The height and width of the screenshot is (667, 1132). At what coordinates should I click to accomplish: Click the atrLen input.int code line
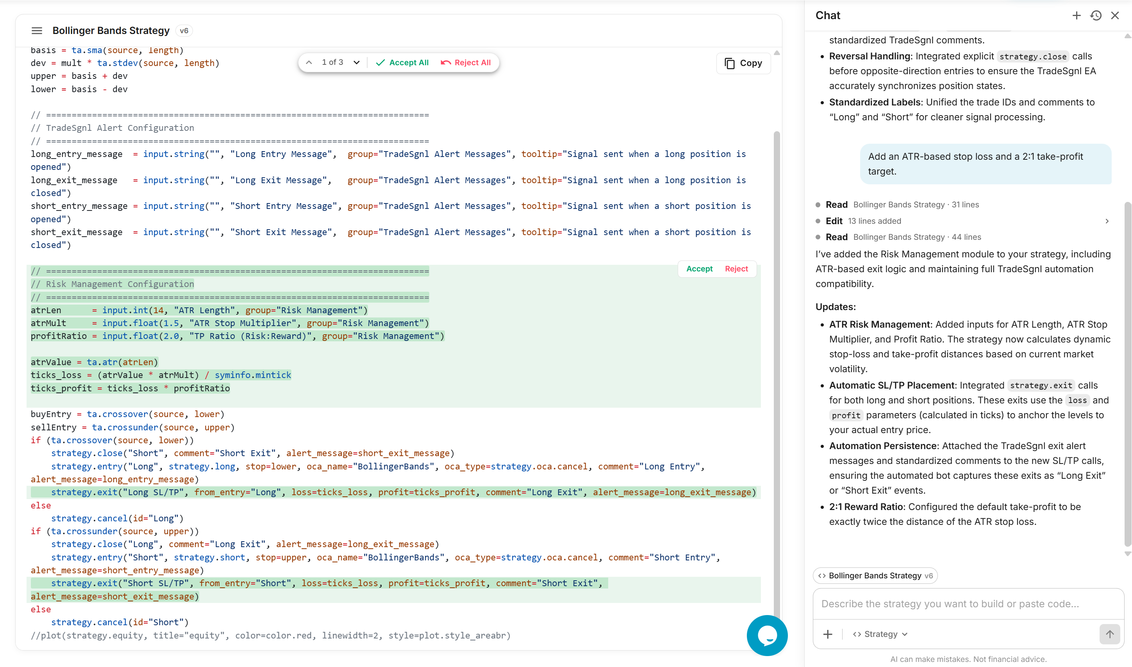199,310
